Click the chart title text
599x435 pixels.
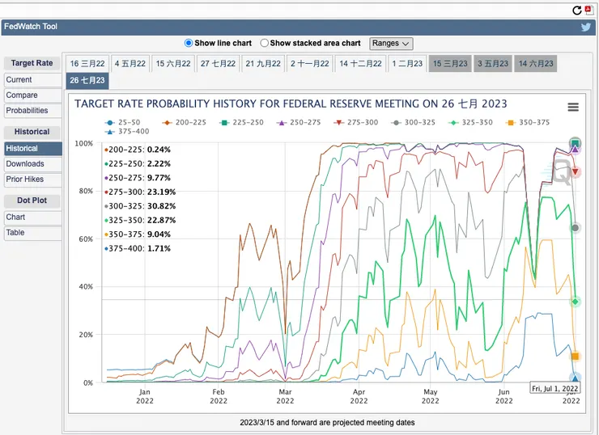tap(291, 103)
